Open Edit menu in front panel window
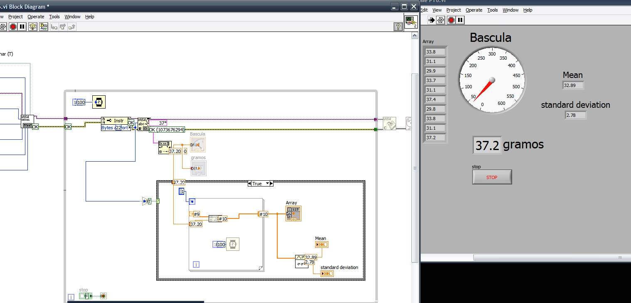Viewport: 631px width, 303px height. tap(424, 10)
